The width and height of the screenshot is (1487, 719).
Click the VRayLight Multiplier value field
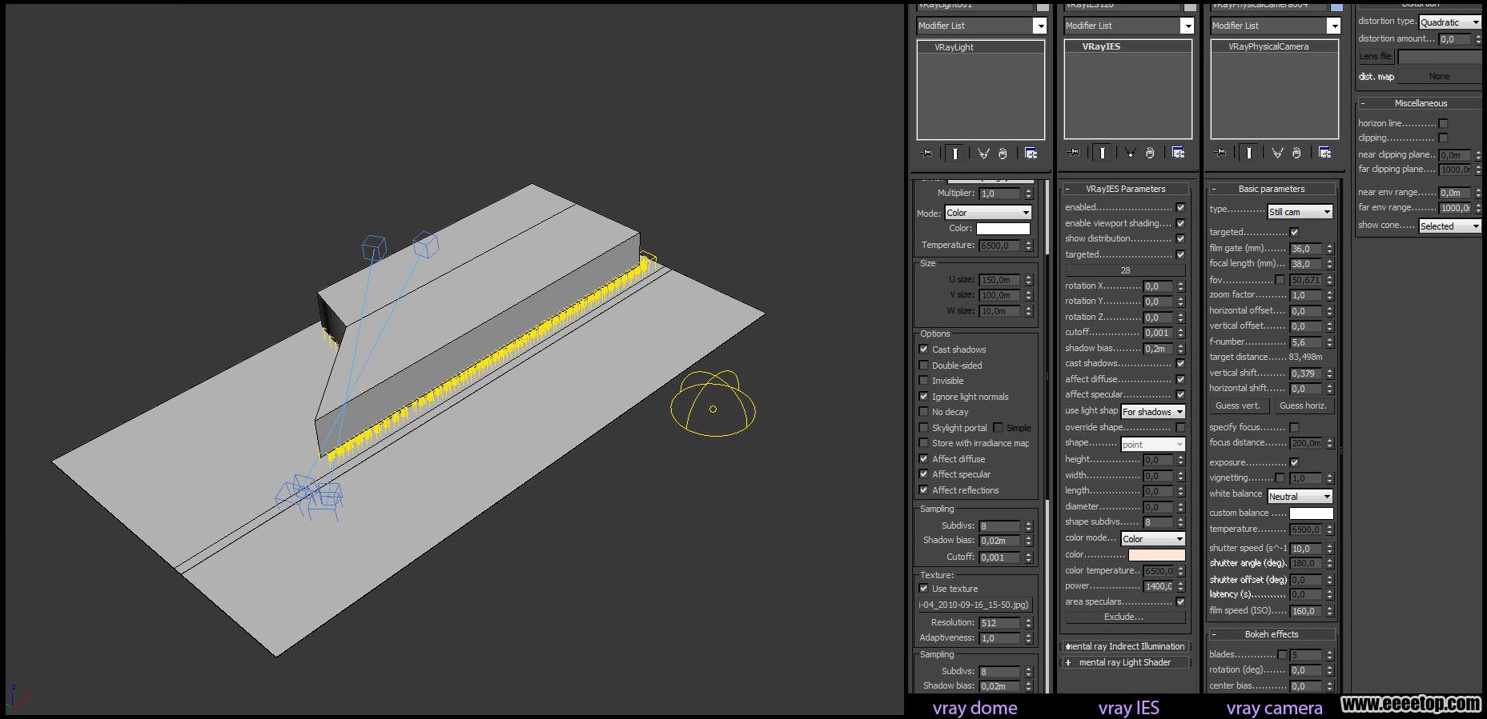pos(1001,194)
